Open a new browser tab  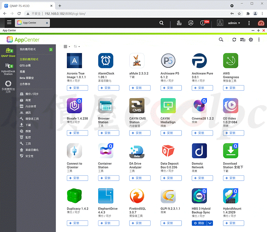pos(60,6)
